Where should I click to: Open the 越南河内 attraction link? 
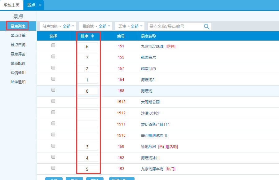[x=148, y=68]
